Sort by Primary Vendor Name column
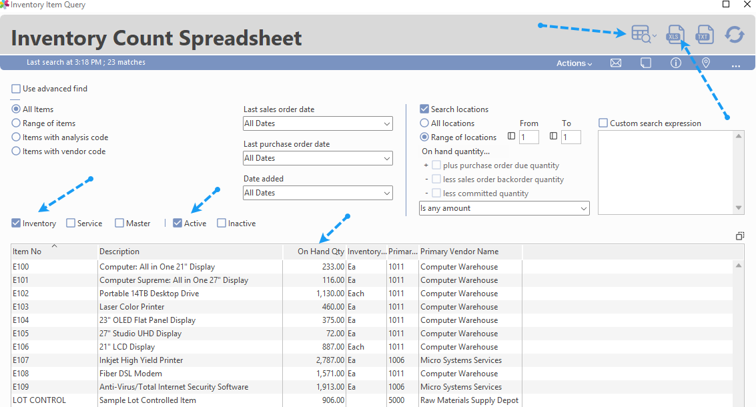 [x=470, y=252]
